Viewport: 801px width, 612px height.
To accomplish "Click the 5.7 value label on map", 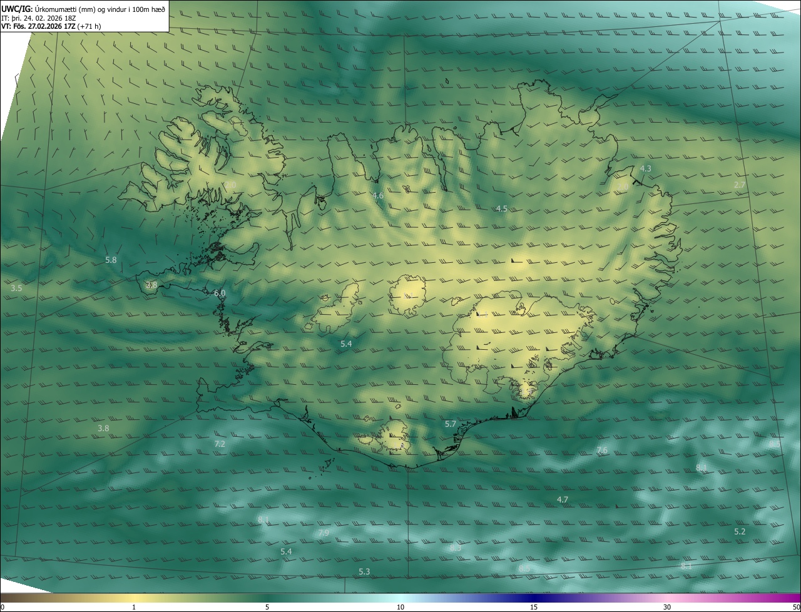I will (451, 424).
